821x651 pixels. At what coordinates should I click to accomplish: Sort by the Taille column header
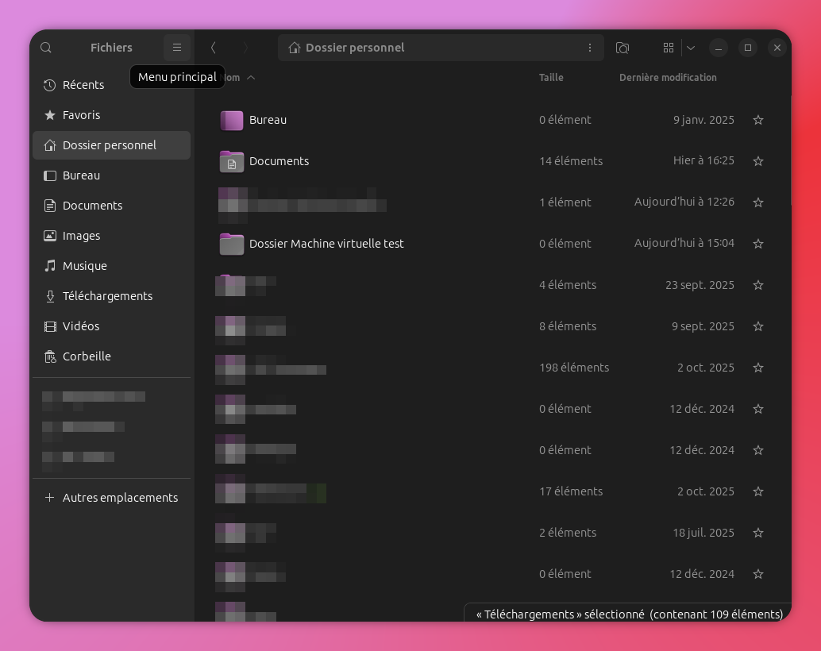coord(551,78)
